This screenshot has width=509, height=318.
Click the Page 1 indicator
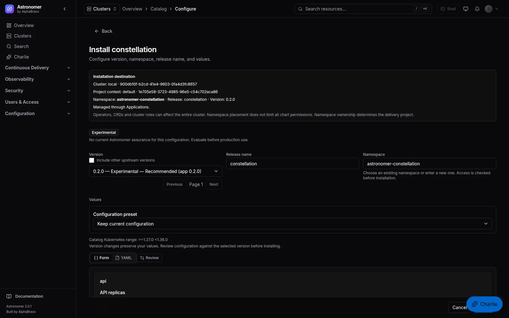[x=196, y=184]
